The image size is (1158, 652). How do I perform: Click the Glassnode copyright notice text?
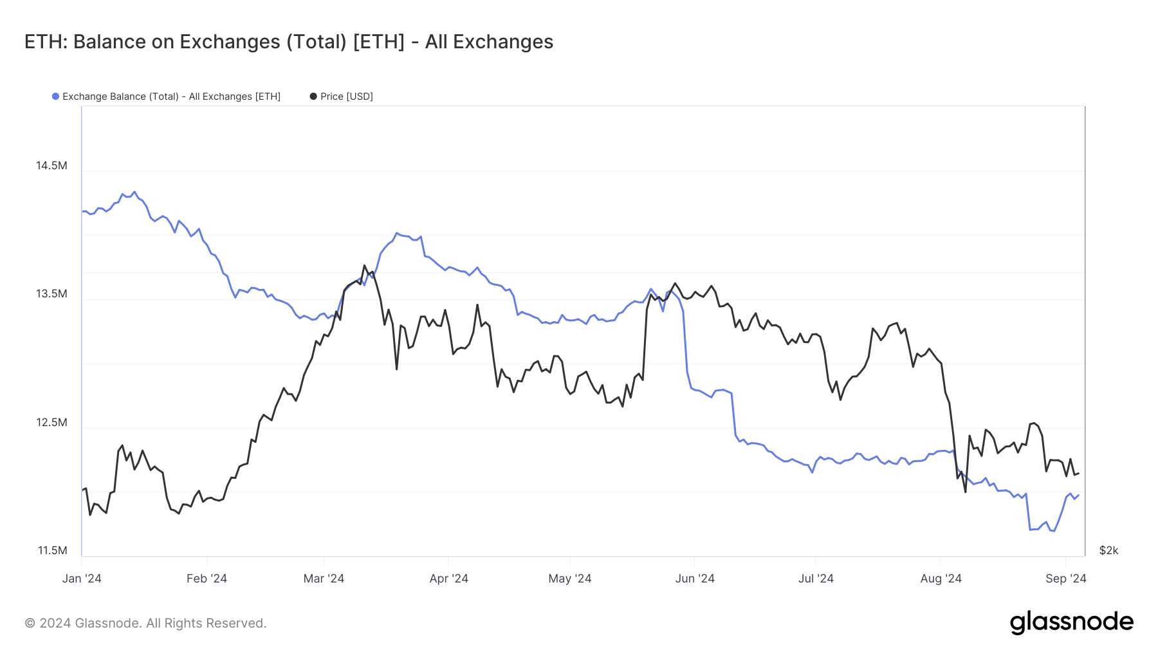coord(145,623)
